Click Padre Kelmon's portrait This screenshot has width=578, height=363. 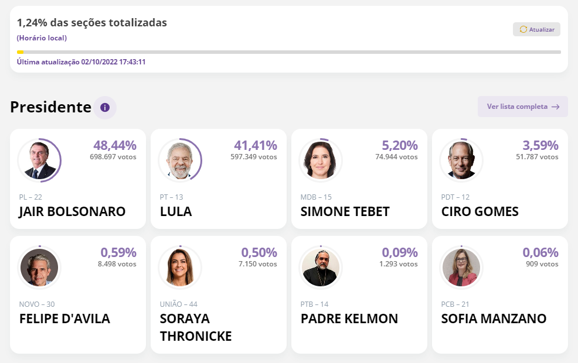(321, 268)
